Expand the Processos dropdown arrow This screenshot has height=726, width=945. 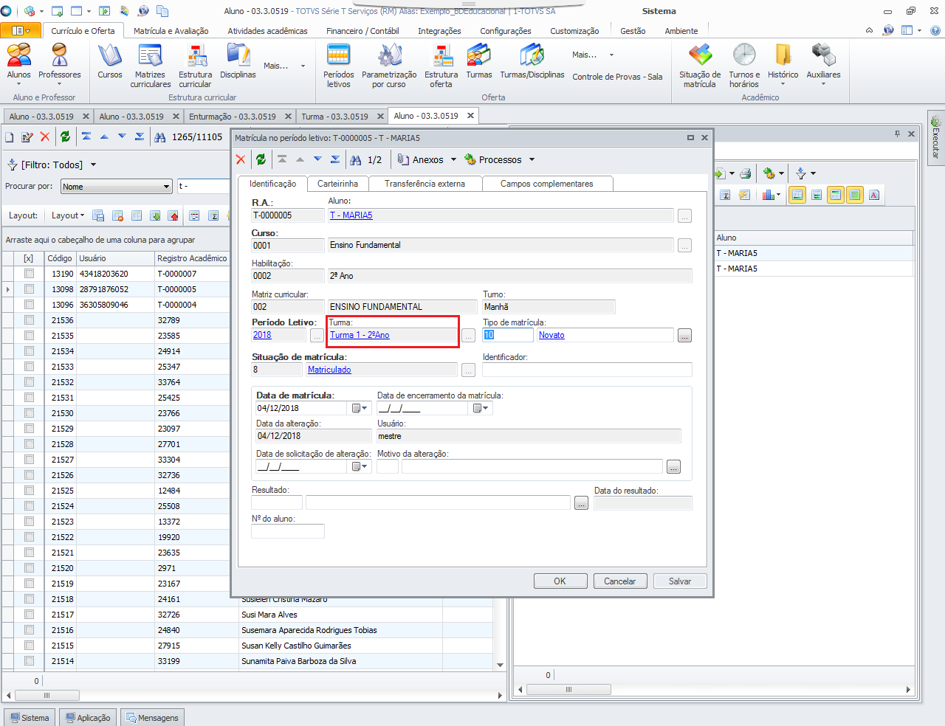[532, 159]
